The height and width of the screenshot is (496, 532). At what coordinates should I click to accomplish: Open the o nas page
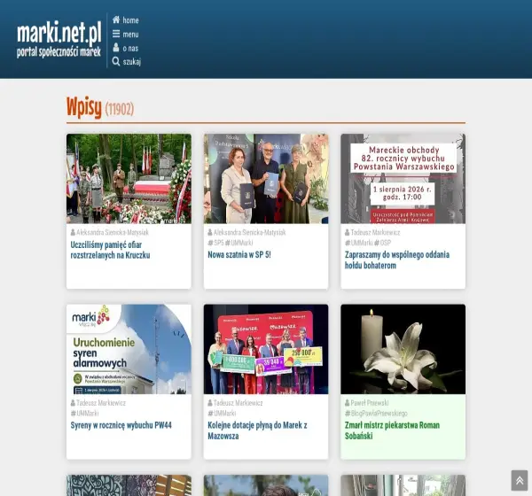(130, 48)
